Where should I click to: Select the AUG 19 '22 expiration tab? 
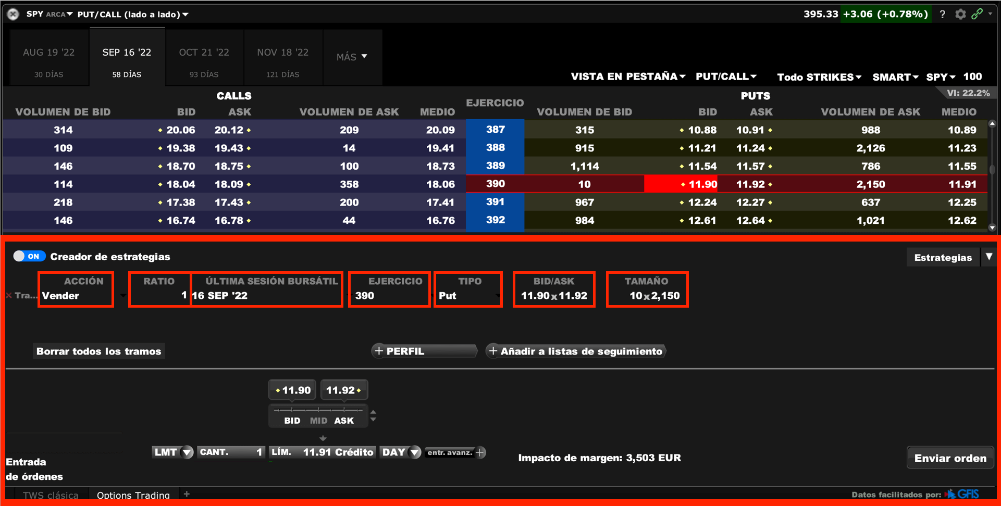click(49, 57)
